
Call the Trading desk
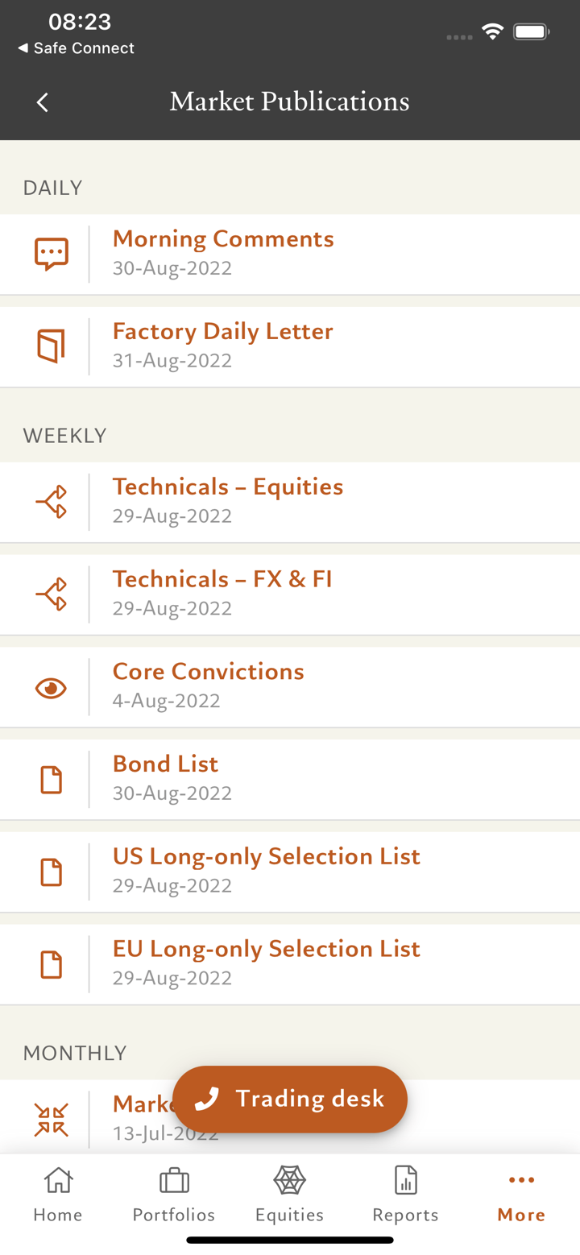pos(290,1099)
